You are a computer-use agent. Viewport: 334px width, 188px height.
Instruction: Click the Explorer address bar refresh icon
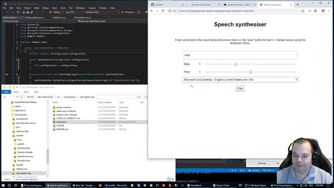click(139, 97)
